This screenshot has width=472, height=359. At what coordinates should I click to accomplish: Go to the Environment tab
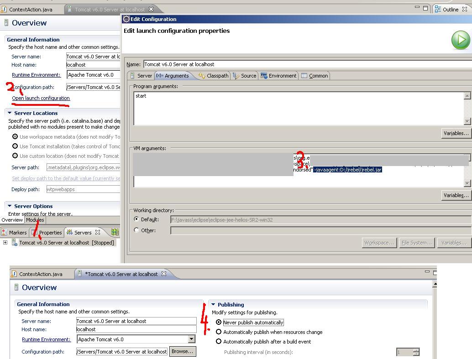(x=279, y=76)
